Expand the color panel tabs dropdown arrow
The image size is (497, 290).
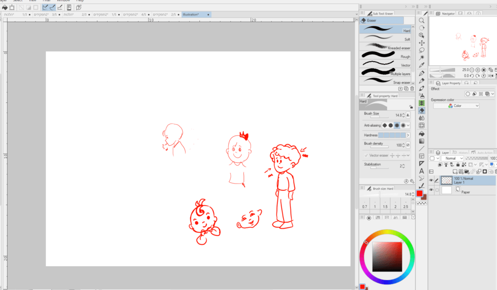click(413, 217)
